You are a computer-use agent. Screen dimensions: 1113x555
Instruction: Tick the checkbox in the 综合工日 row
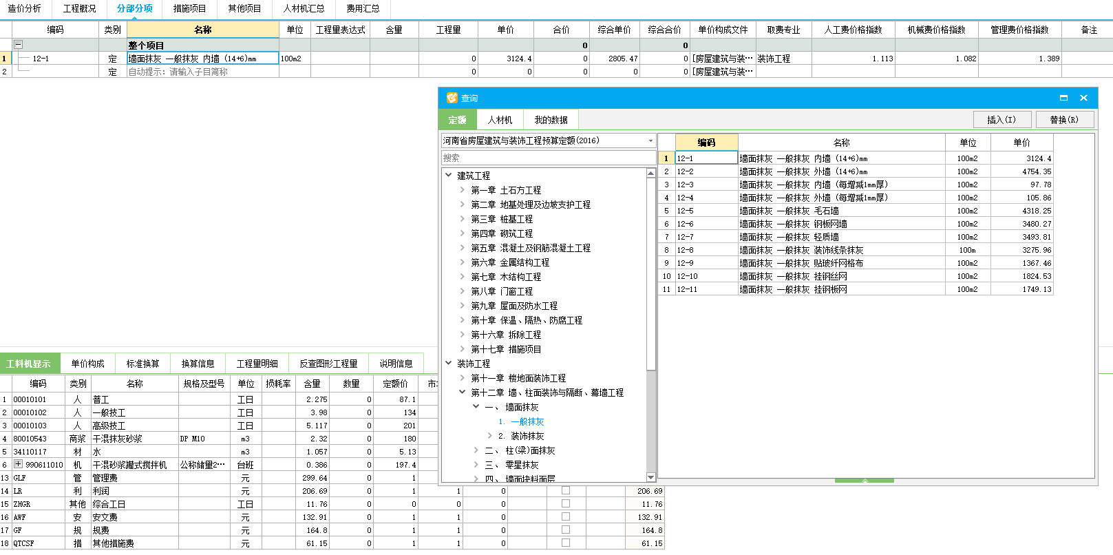tap(566, 503)
